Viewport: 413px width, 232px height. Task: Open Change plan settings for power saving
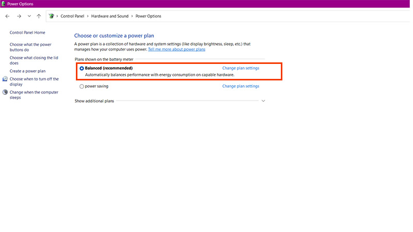coord(241,87)
